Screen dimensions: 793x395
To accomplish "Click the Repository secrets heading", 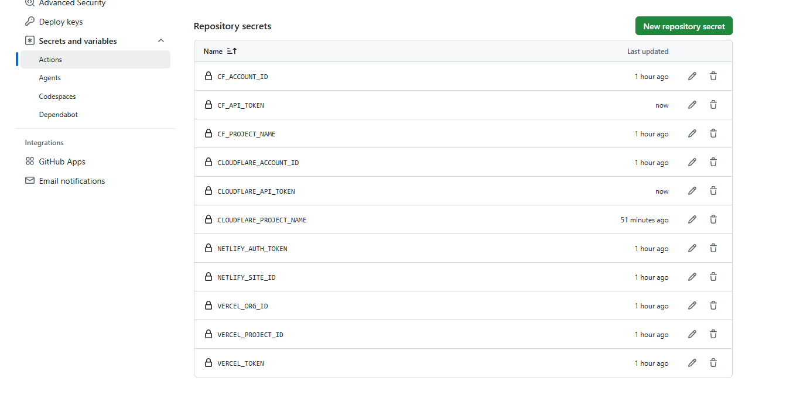I will tap(233, 26).
